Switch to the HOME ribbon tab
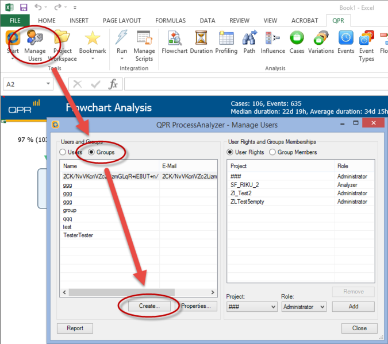This screenshot has width=388, height=344. (47, 21)
